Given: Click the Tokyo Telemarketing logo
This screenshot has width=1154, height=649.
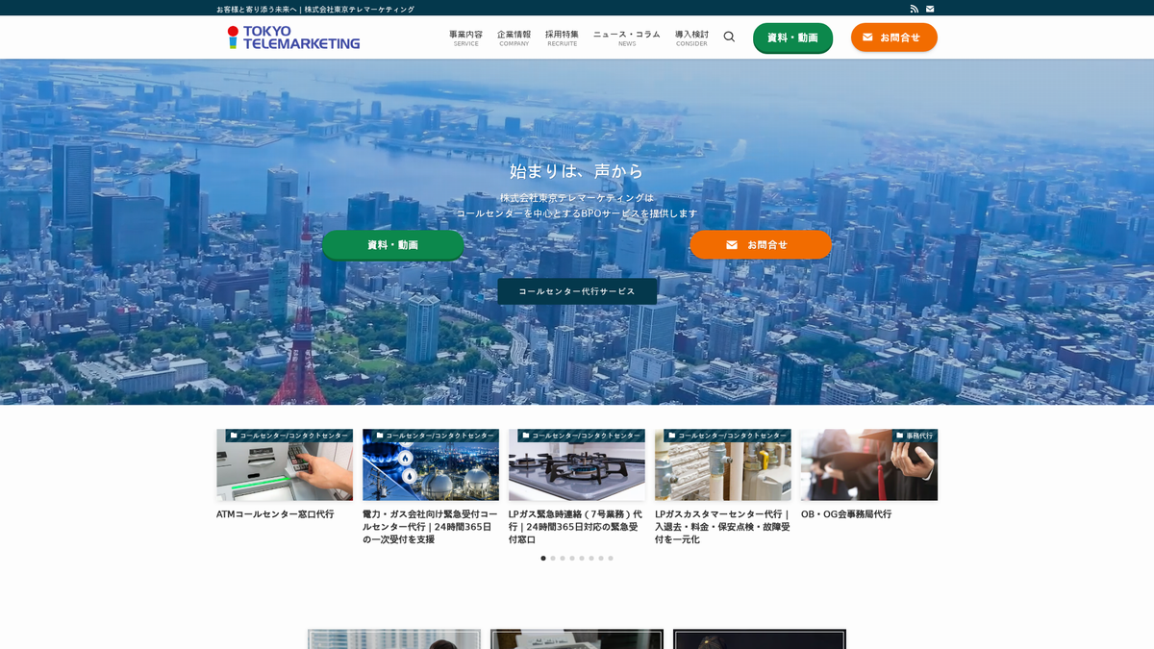Looking at the screenshot, I should [293, 37].
